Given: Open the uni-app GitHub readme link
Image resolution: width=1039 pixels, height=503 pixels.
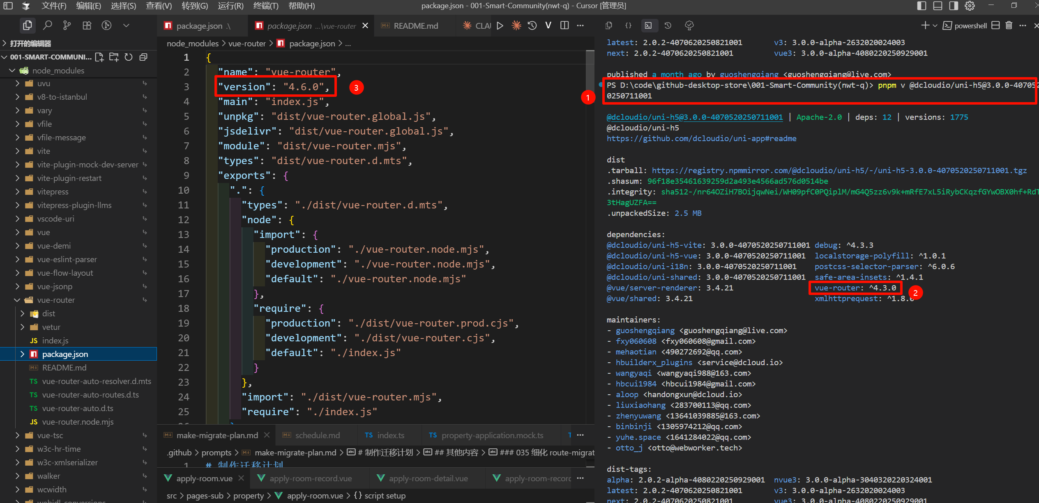Looking at the screenshot, I should tap(701, 139).
